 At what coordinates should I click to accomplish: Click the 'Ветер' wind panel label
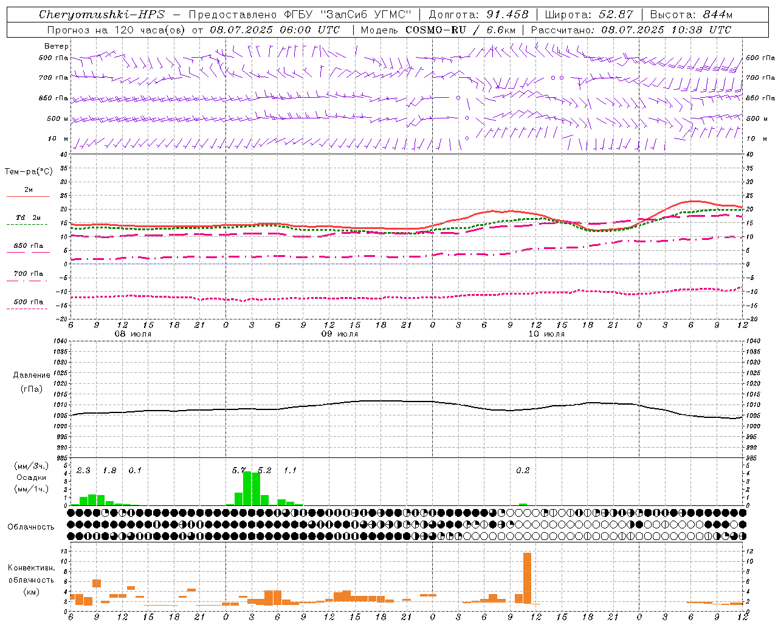57,46
